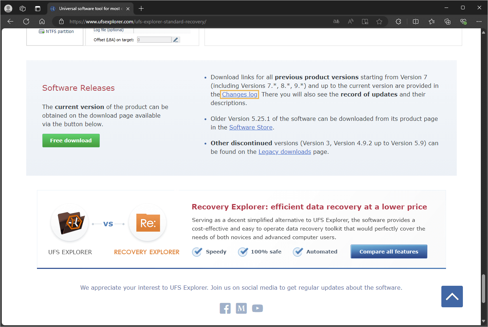Open the collections icon
The height and width of the screenshot is (327, 488).
[447, 22]
